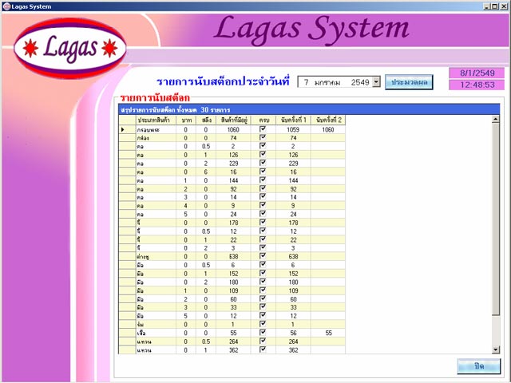The width and height of the screenshot is (511, 383).
Task: Toggle ครบ checkbox in กล่อง row
Action: 263,137
